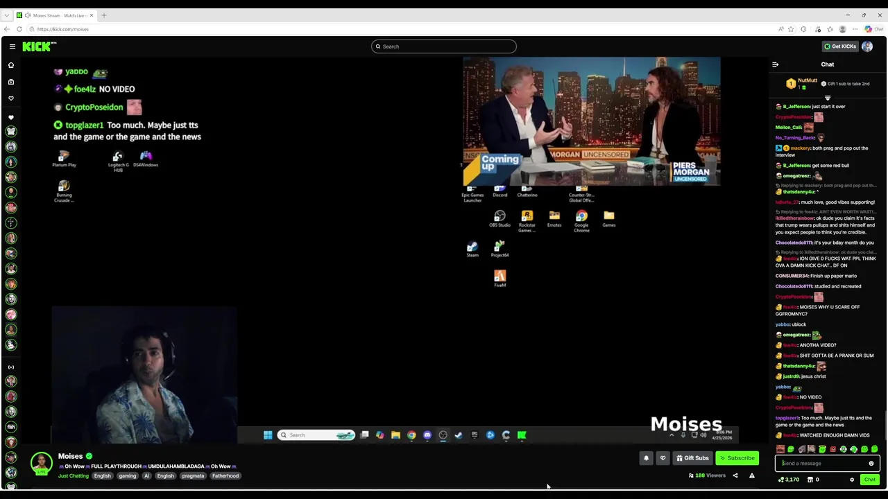Click 'Gift 1 sub to take 2nd' text
The image size is (888, 499).
point(848,84)
